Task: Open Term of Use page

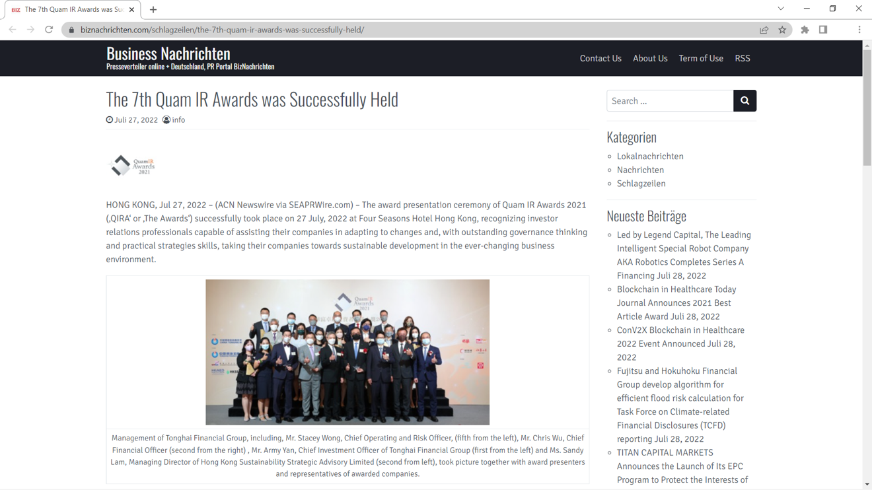Action: pos(701,58)
